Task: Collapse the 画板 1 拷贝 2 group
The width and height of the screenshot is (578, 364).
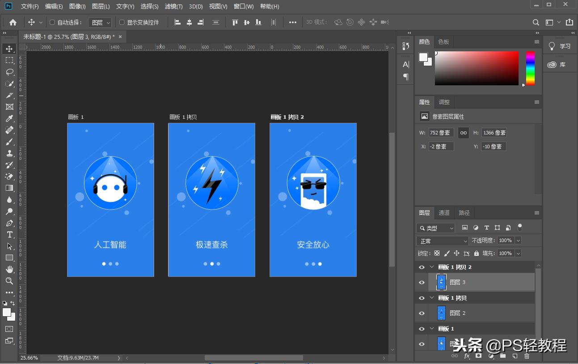Action: point(432,267)
